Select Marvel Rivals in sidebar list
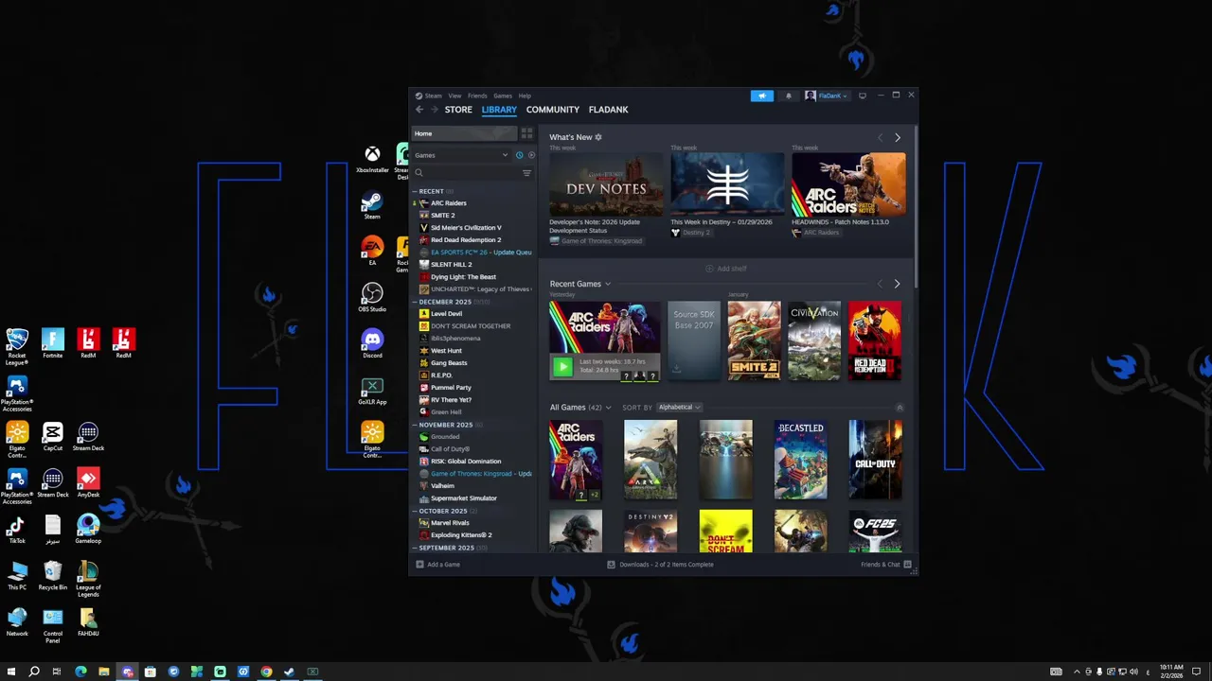Screen dimensions: 1212x681 451,523
